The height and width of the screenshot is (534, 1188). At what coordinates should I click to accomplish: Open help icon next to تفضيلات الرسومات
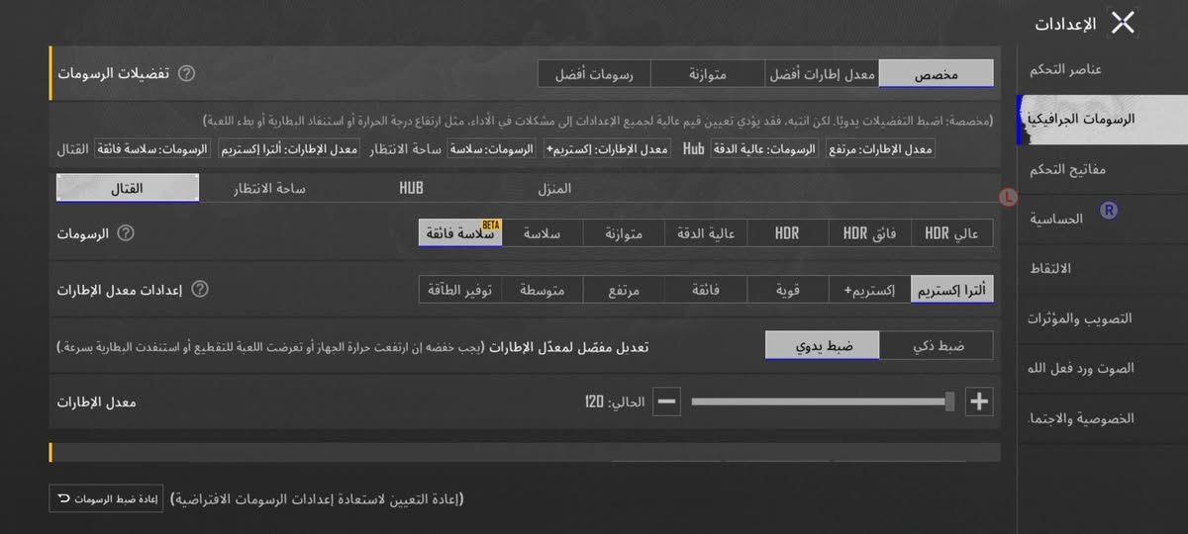(186, 73)
